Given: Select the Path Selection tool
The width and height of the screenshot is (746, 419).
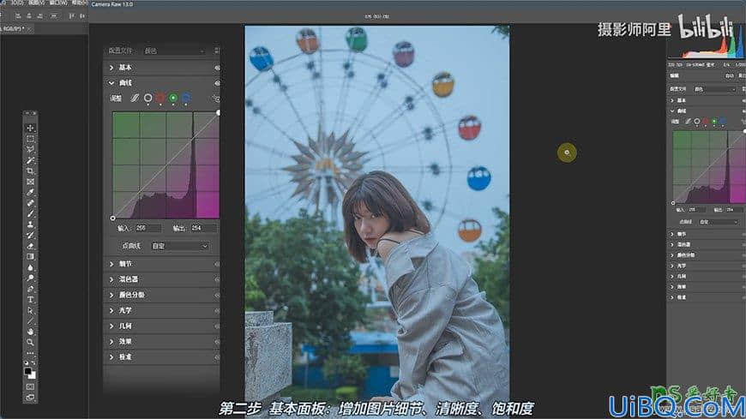Looking at the screenshot, I should (31, 310).
